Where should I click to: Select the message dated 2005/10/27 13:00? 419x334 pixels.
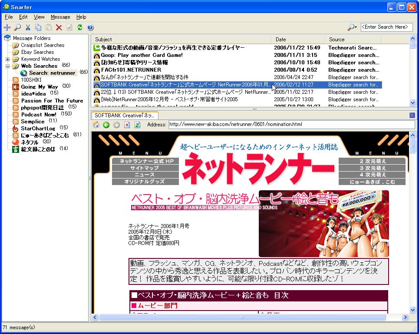point(238,99)
